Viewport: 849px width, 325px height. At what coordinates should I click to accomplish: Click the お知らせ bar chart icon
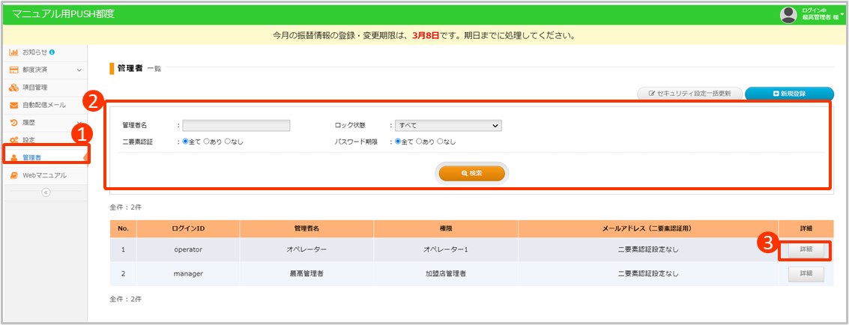pos(13,52)
